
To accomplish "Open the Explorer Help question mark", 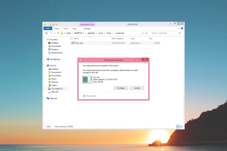I will (182, 28).
